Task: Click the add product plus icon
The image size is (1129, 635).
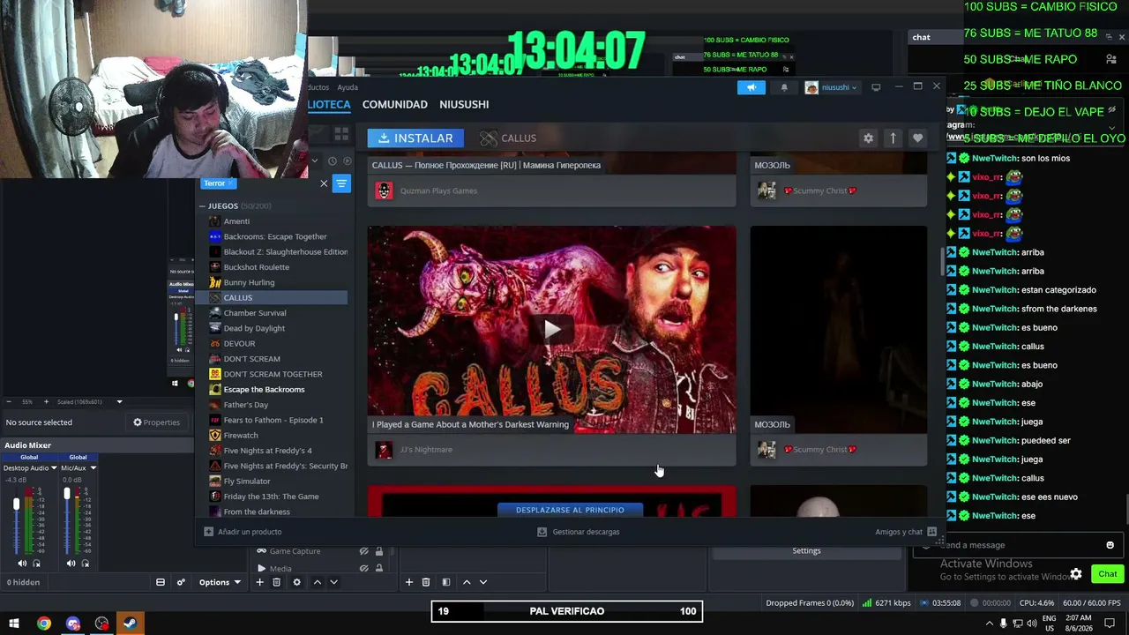Action: tap(208, 532)
